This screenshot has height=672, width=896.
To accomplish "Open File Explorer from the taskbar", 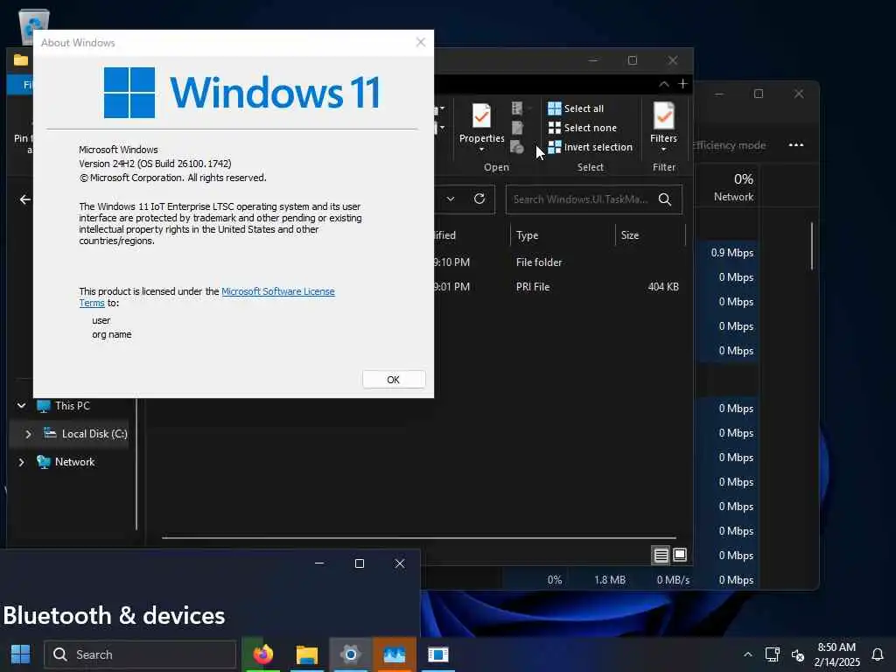I will 307,654.
